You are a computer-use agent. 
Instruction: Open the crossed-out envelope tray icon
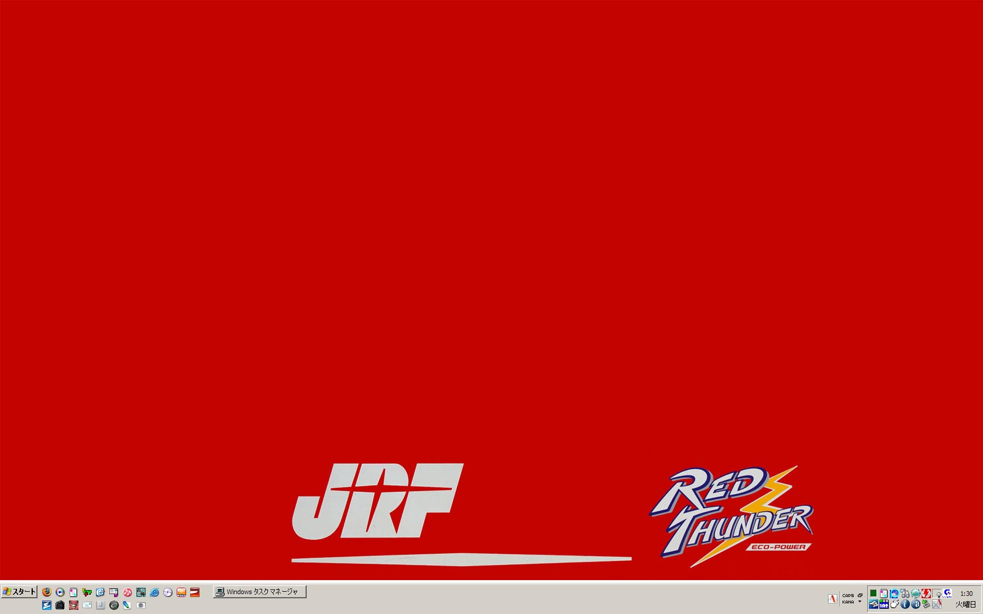[x=937, y=604]
